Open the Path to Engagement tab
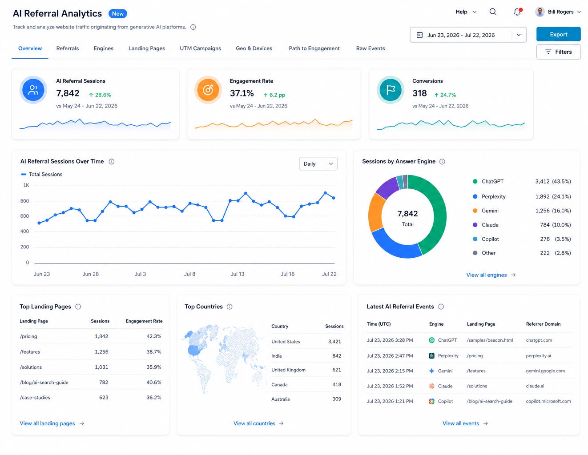588x455 pixels. click(x=314, y=49)
